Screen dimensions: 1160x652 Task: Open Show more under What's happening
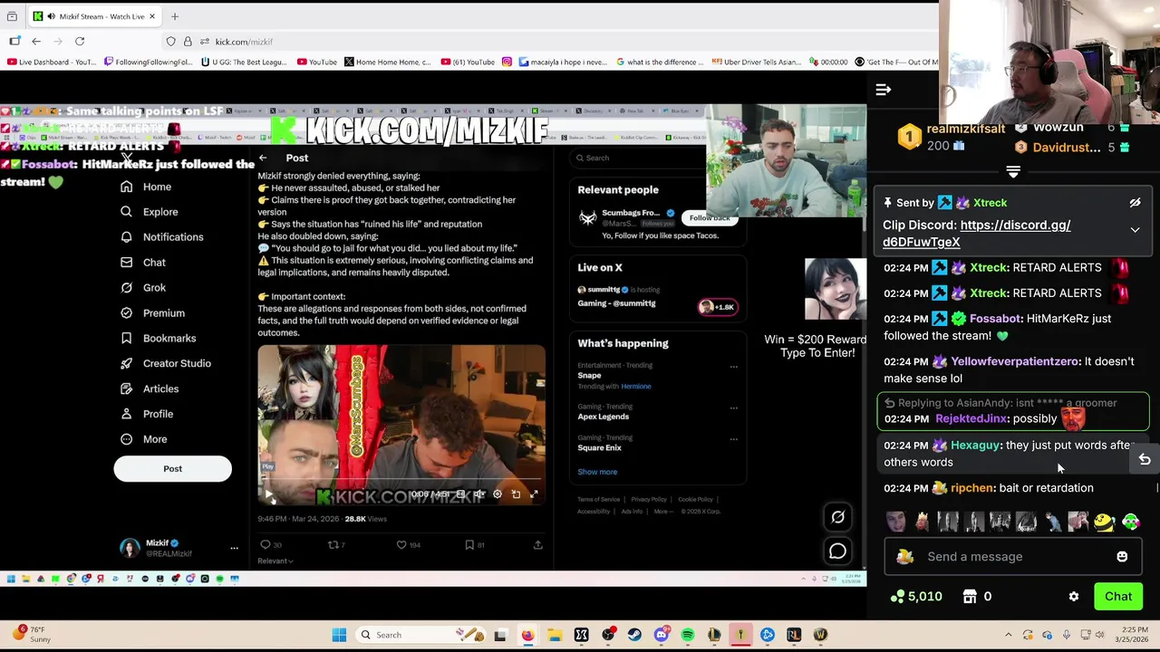(597, 472)
